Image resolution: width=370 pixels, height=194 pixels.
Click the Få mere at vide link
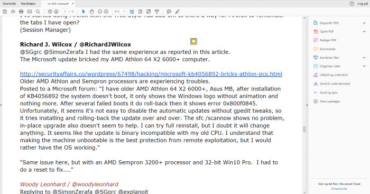[339, 189]
